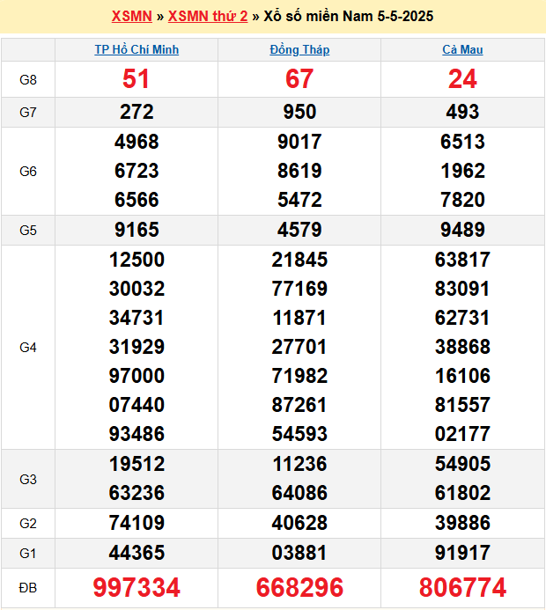The height and width of the screenshot is (610, 546).
Task: Select G2 number 40628
Action: coord(299,523)
